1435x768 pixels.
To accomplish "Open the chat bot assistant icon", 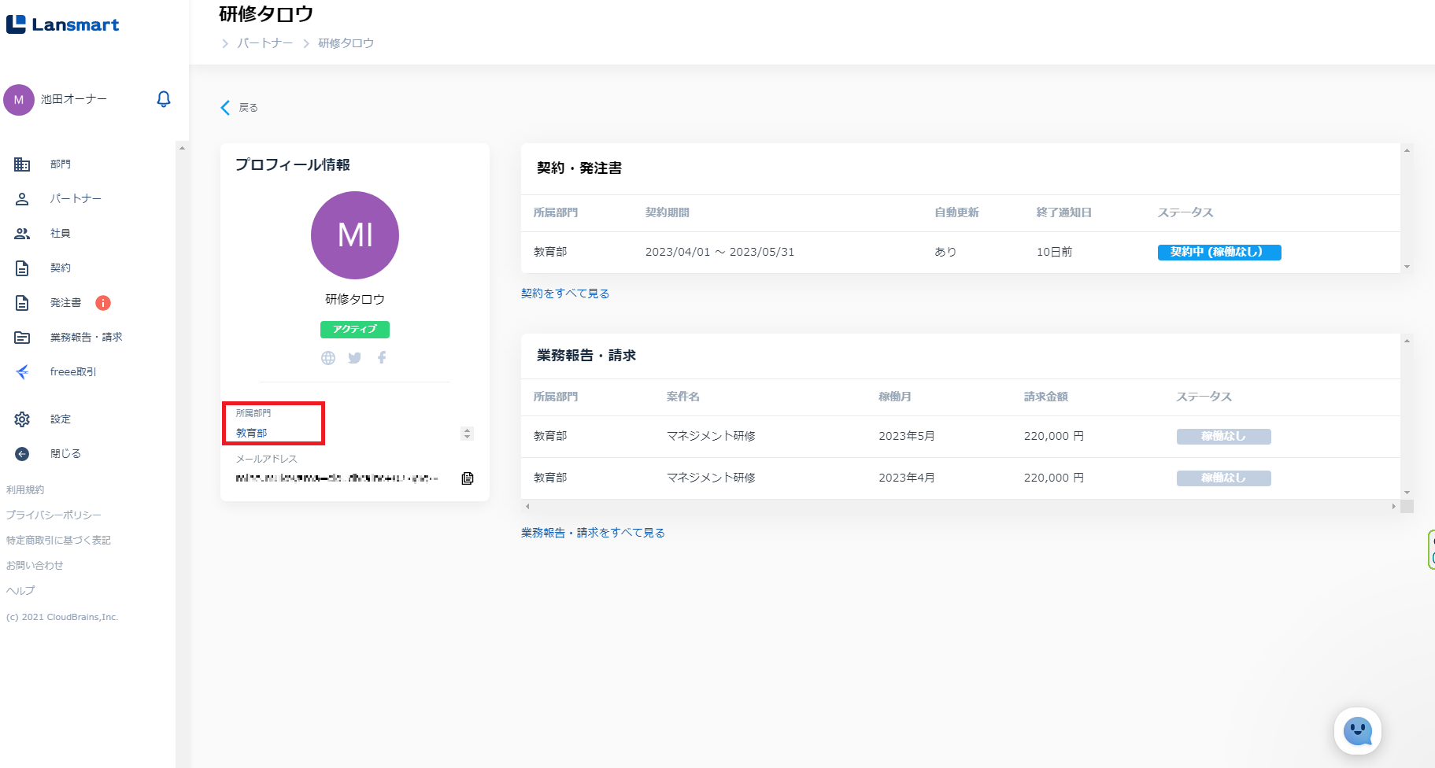I will click(x=1357, y=731).
